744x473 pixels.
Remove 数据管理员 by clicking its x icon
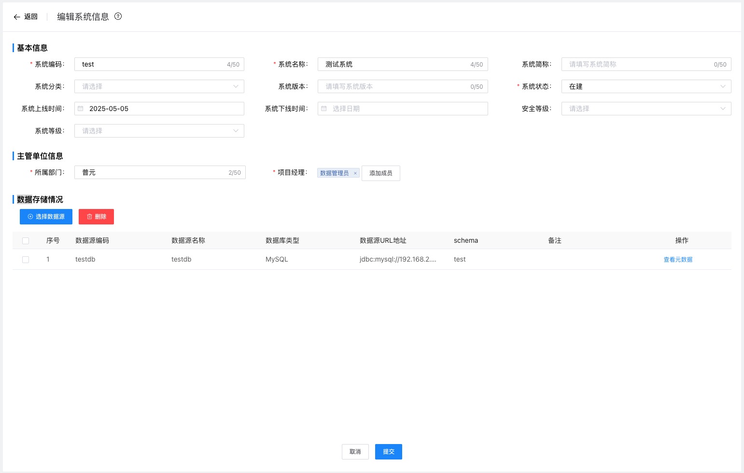coord(355,173)
